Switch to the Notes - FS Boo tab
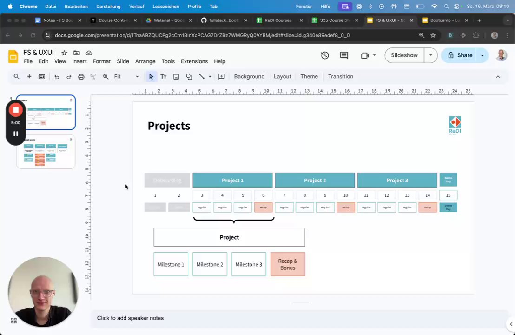The height and width of the screenshot is (335, 515). tap(58, 20)
